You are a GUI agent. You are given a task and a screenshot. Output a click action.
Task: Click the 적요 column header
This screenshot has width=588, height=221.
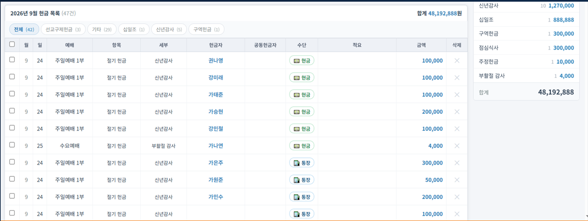357,45
